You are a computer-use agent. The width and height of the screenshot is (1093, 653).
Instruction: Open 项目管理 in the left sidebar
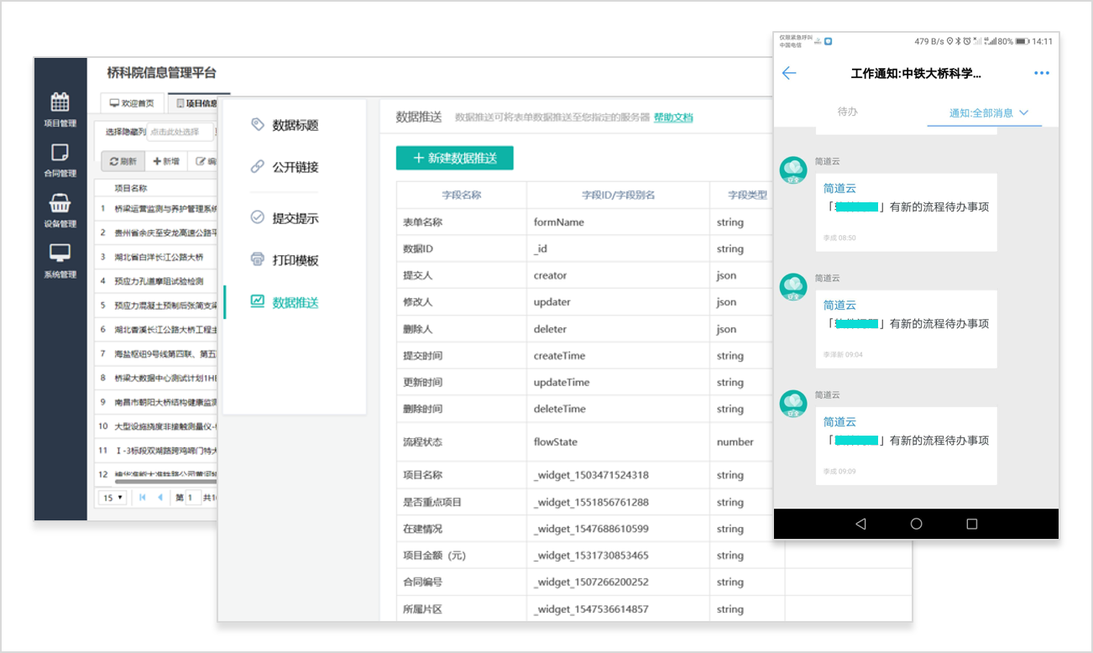tap(59, 109)
